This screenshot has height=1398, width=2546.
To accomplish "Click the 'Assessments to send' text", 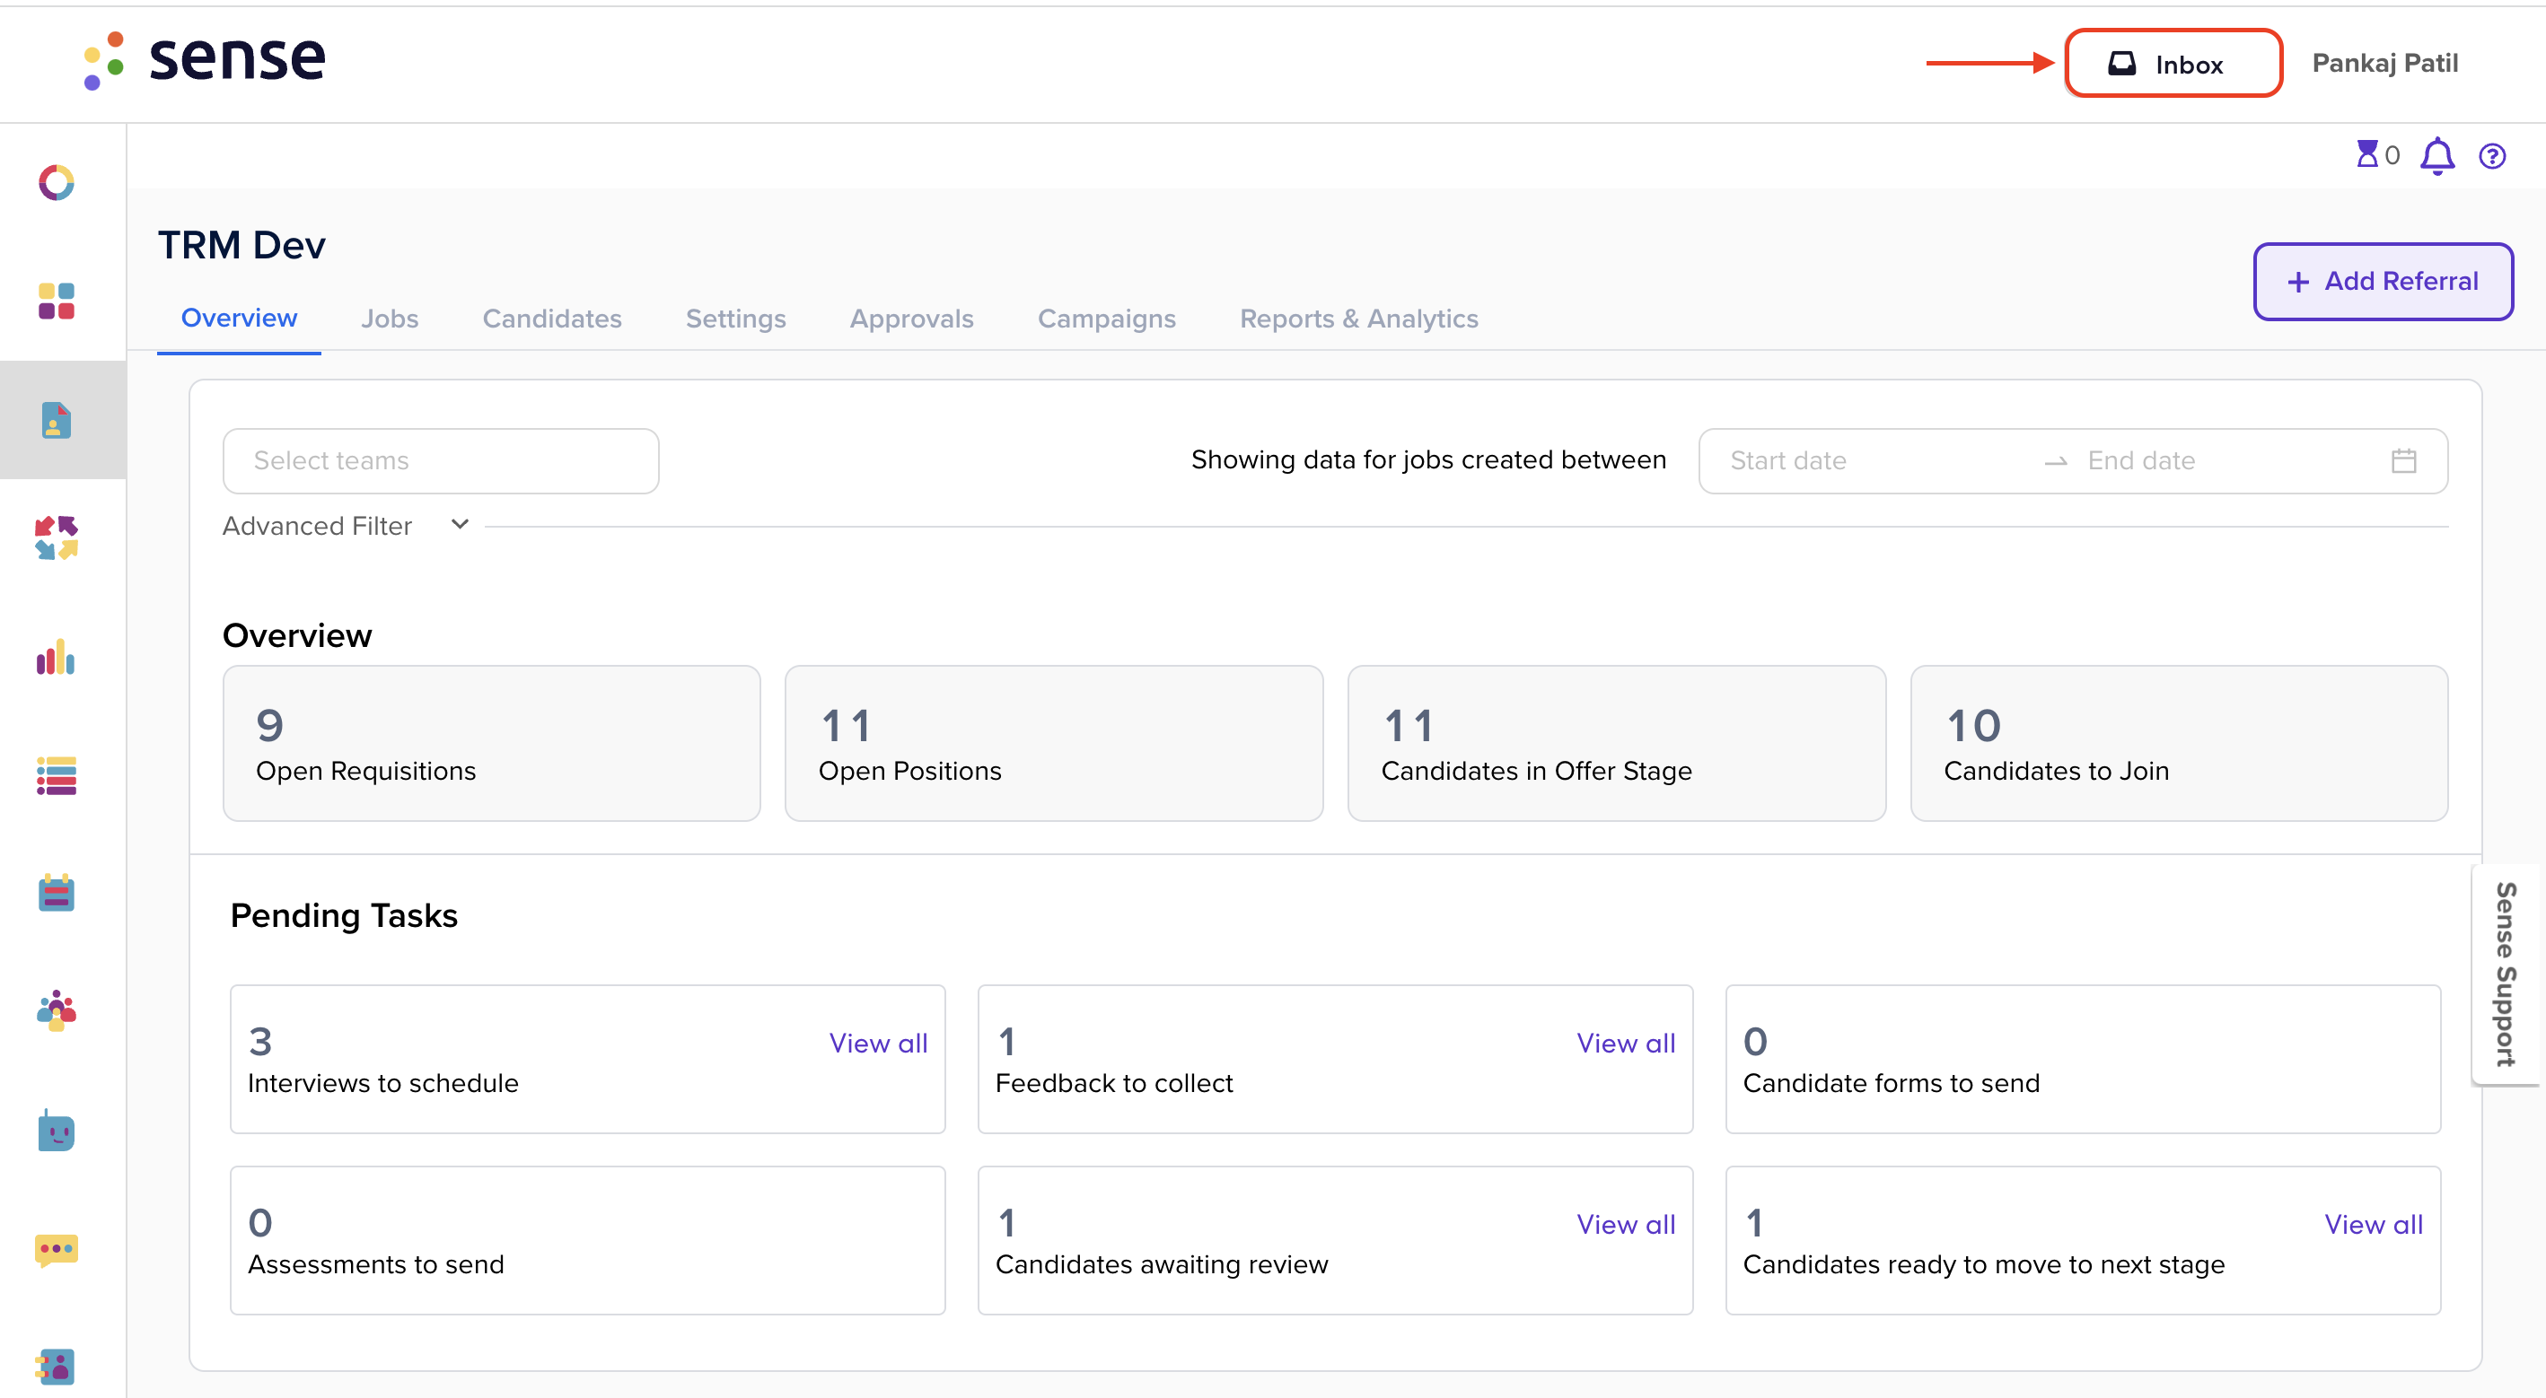I will coord(375,1264).
